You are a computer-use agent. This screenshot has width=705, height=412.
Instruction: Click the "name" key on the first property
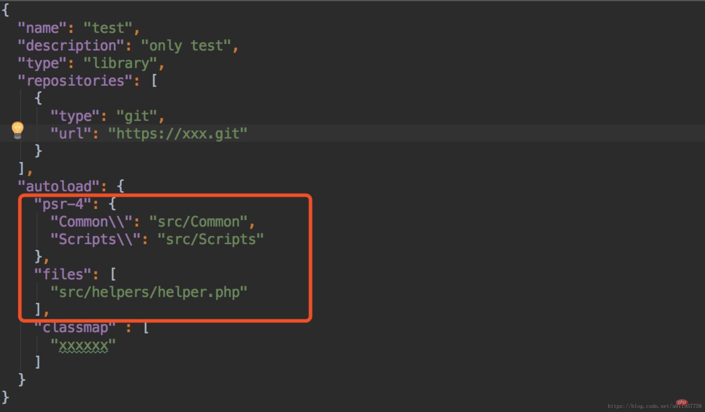click(42, 28)
